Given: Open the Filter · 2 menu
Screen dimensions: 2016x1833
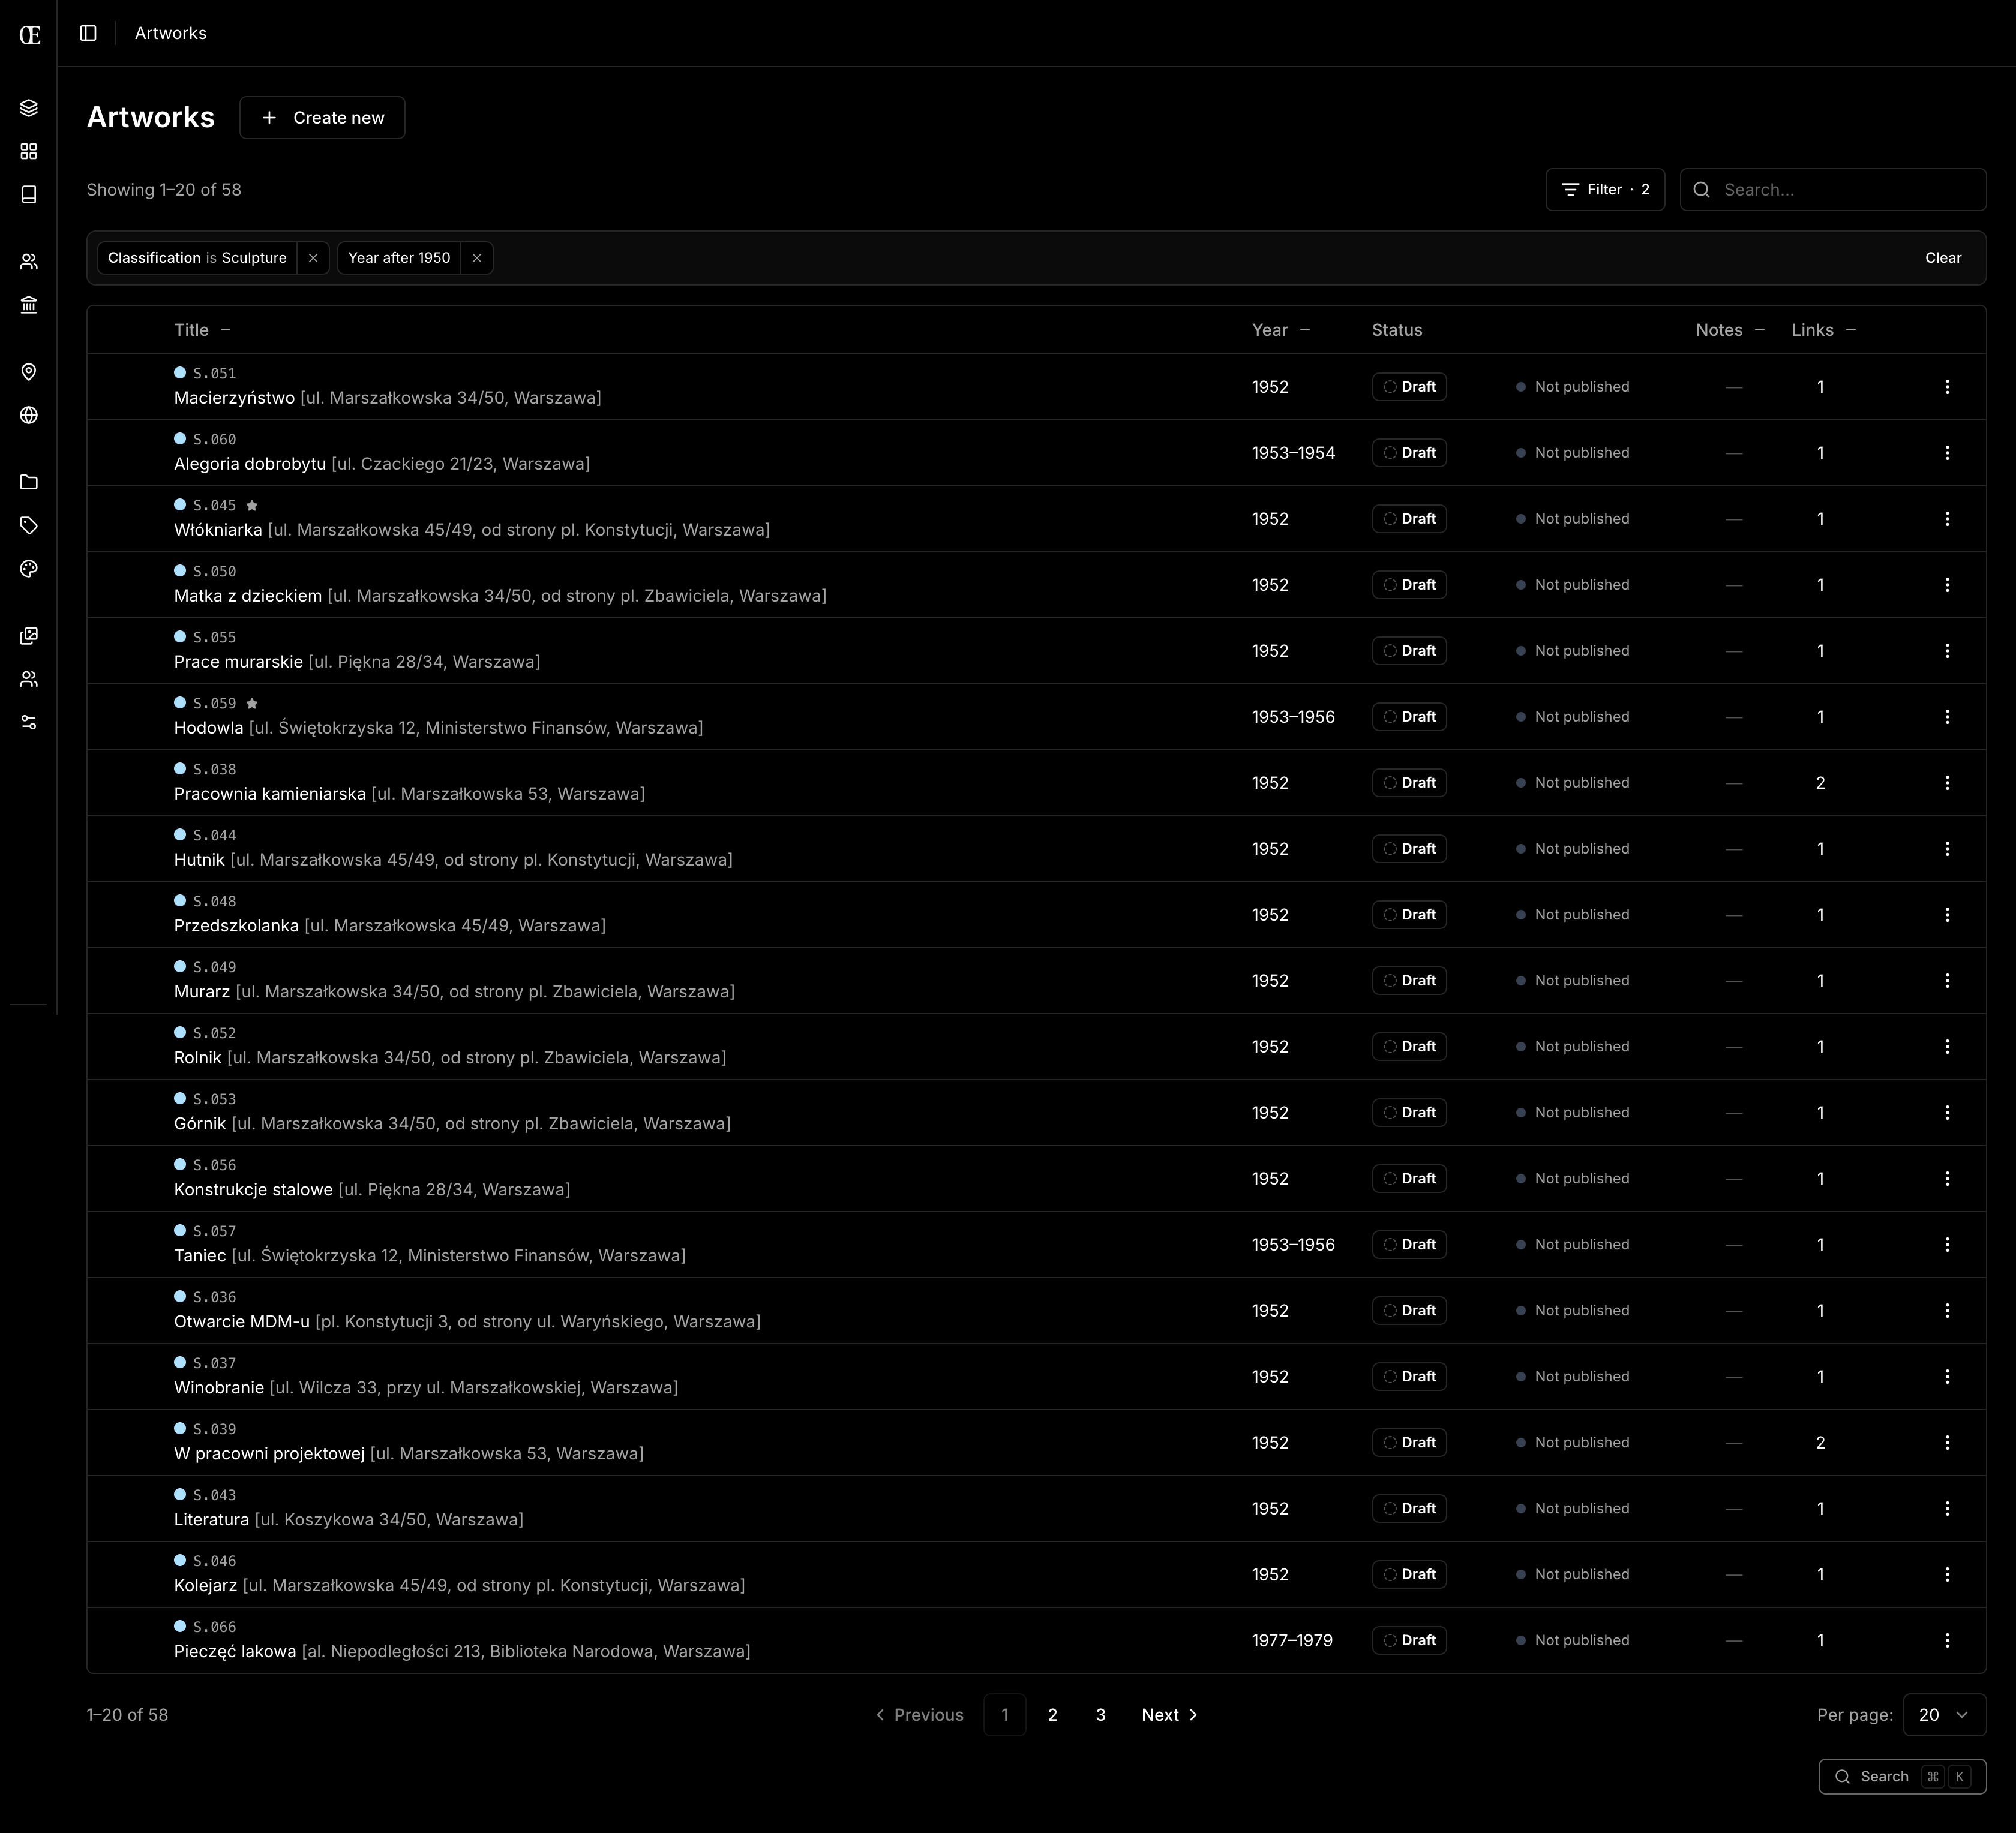Looking at the screenshot, I should pos(1605,190).
